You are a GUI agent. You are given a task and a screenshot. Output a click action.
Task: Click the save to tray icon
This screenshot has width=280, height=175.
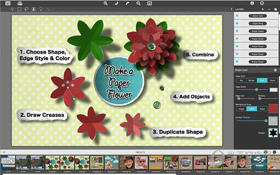[20, 3]
